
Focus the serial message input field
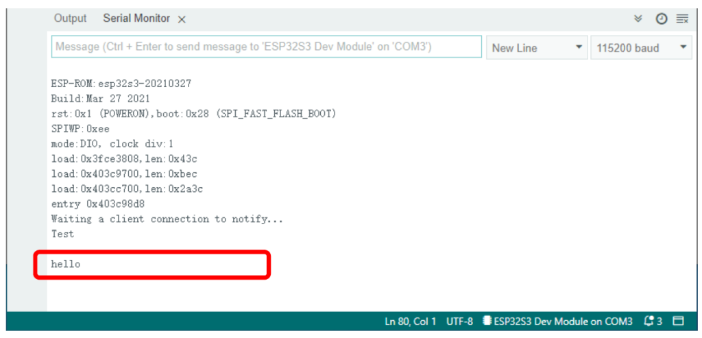click(267, 47)
